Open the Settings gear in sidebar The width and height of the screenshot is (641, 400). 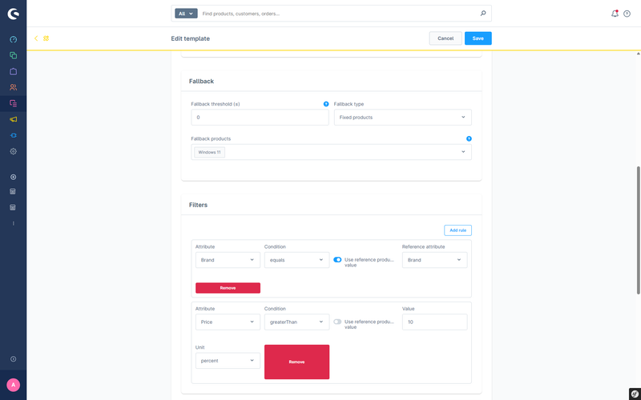[13, 151]
